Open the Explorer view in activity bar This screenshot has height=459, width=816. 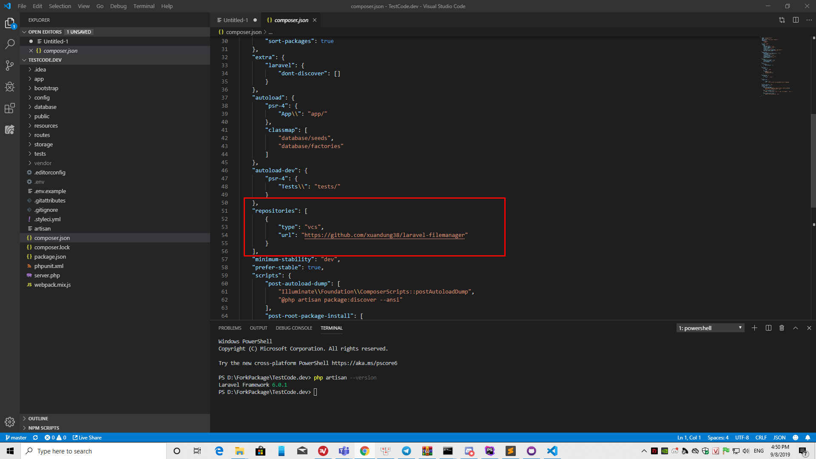[10, 23]
